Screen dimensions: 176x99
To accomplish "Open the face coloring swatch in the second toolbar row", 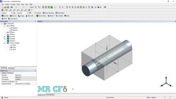I will (x=3, y=10).
